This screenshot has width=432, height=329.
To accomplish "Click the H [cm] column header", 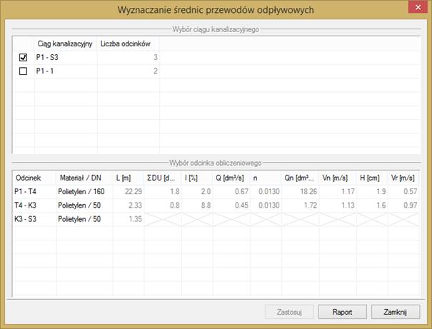I will click(372, 178).
